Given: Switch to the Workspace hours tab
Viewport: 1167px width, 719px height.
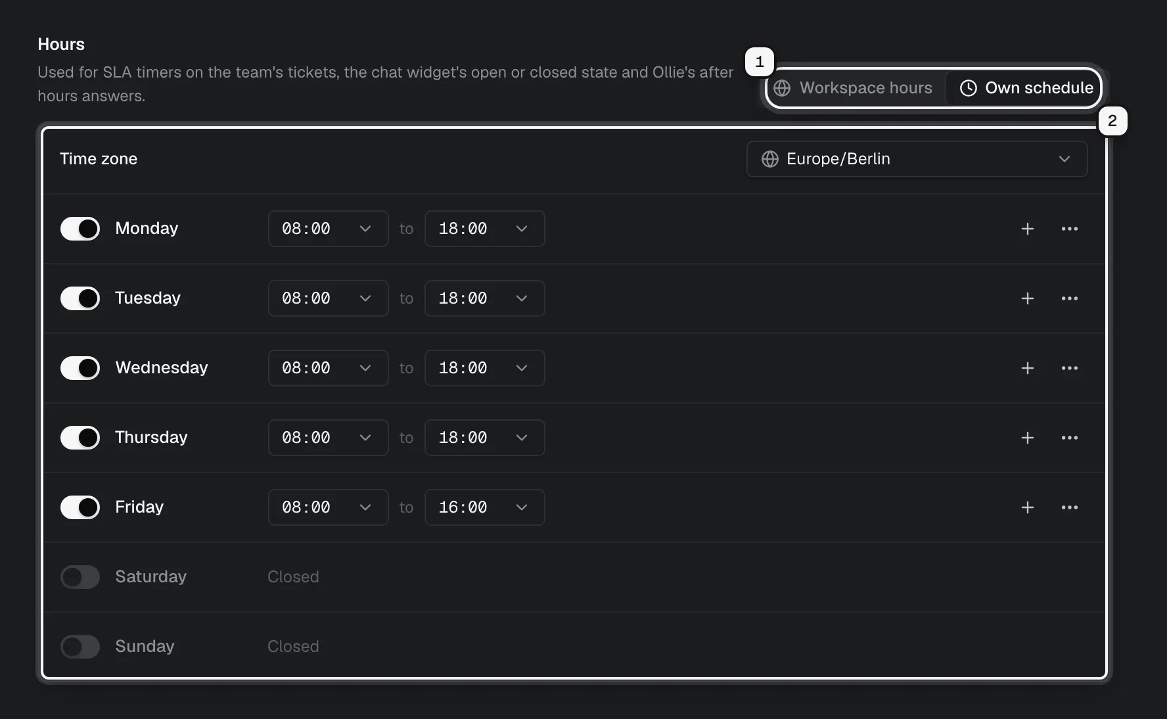Looking at the screenshot, I should coord(854,88).
